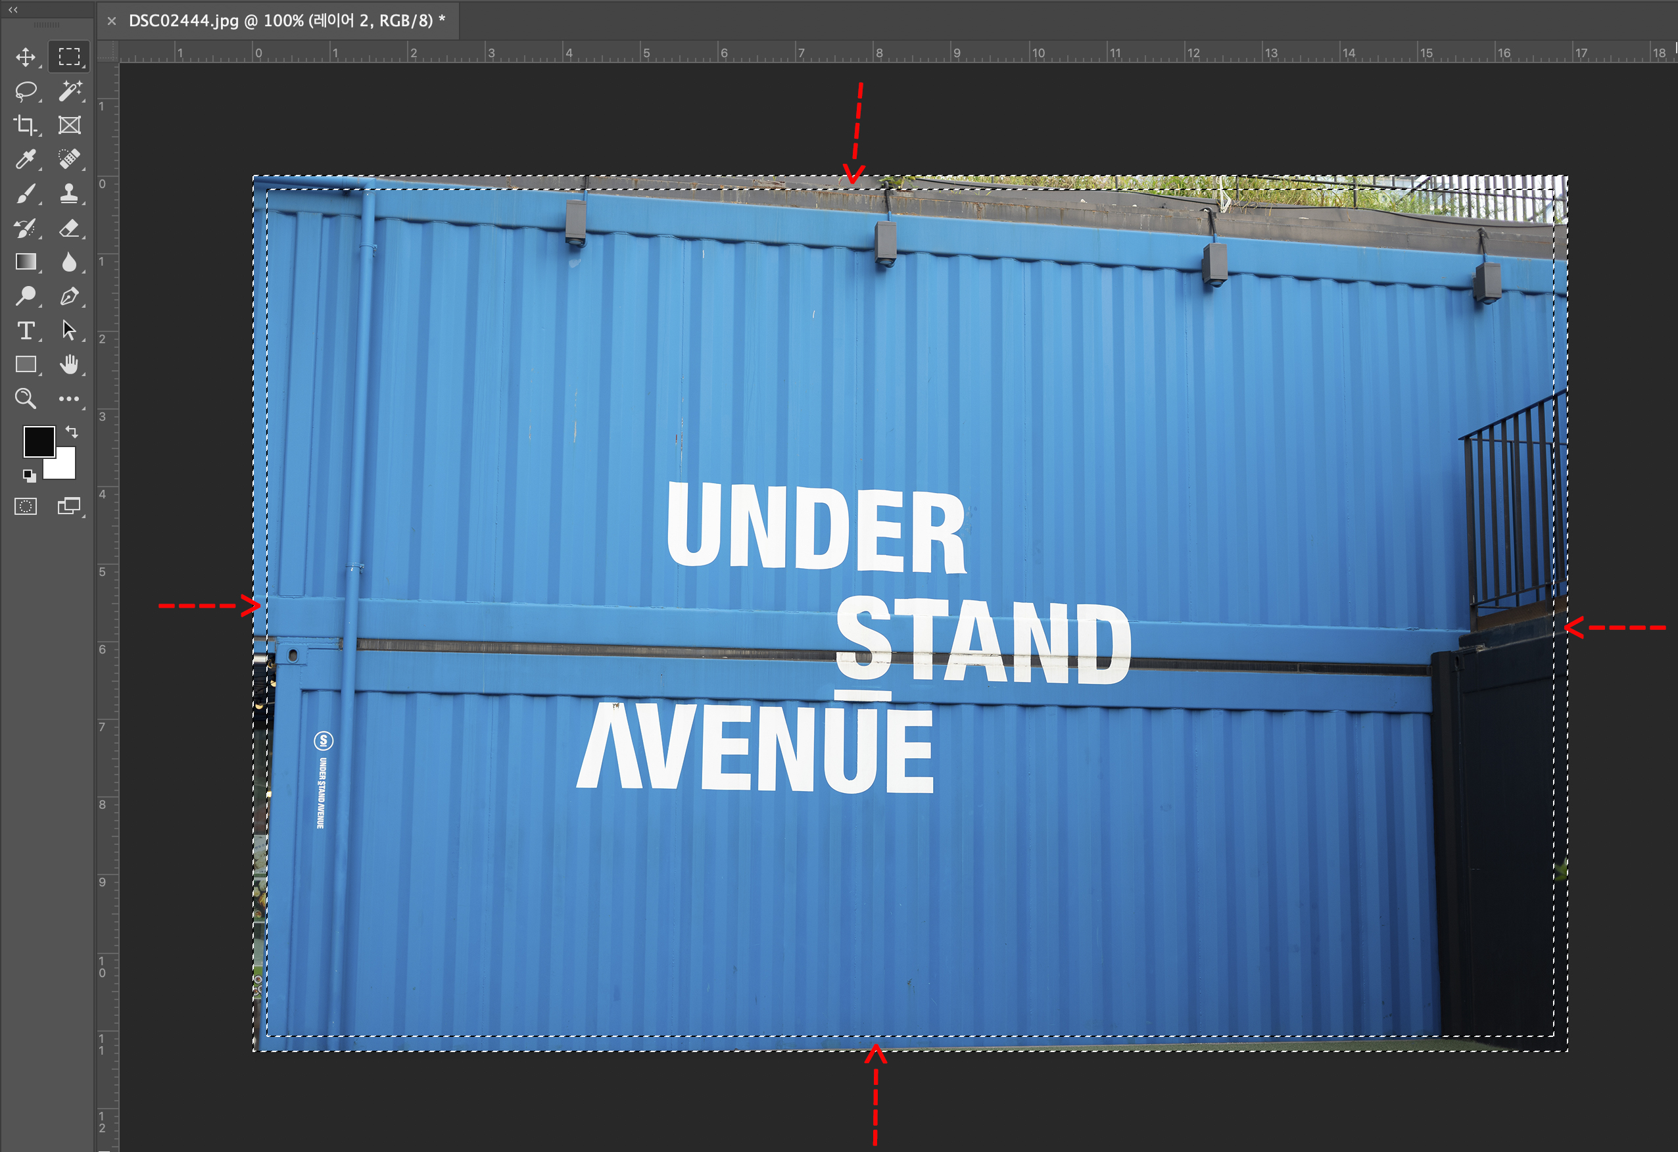Select the Crop tool
1678x1152 pixels.
pyautogui.click(x=26, y=125)
